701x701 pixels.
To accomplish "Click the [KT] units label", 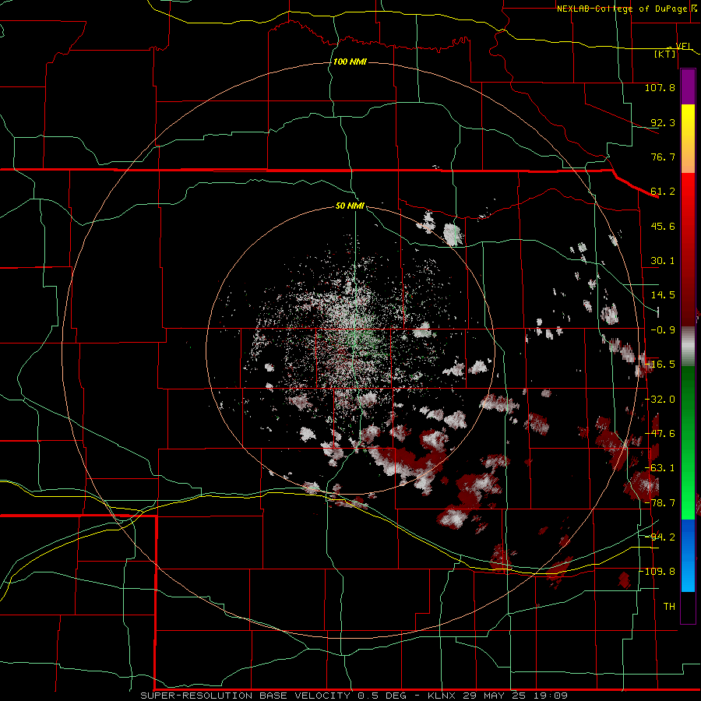I will (664, 54).
